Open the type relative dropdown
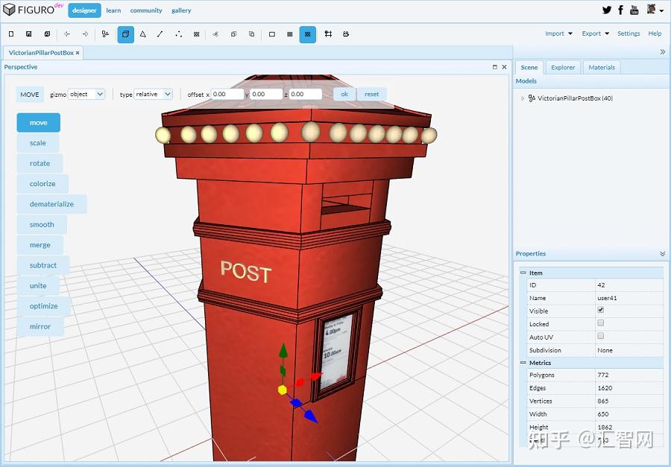The height and width of the screenshot is (467, 671). coord(151,94)
